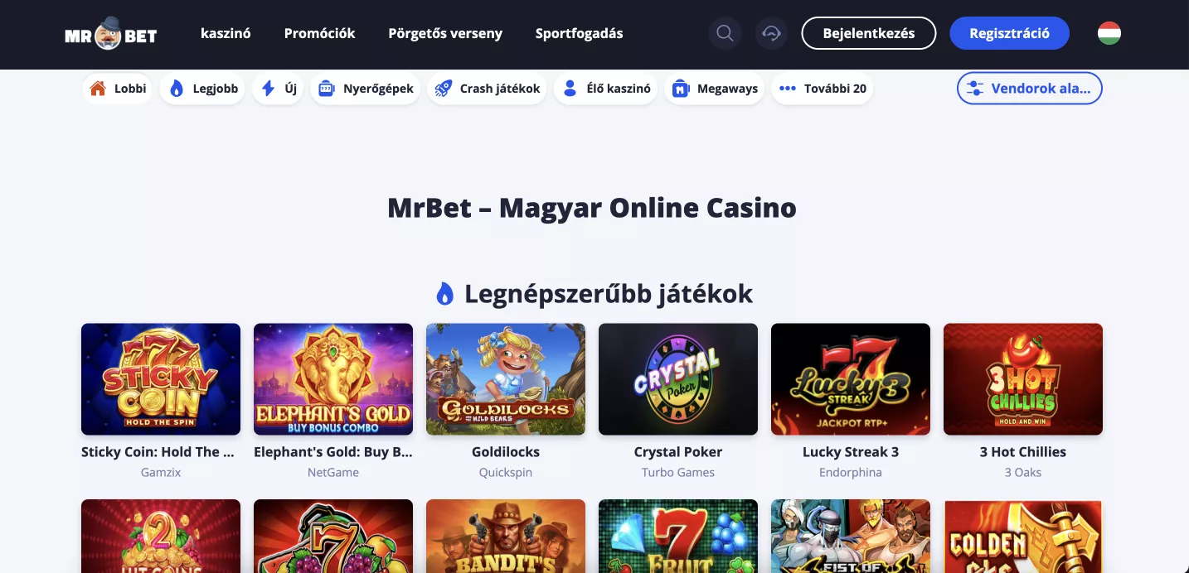Choose the Új lightning category
Viewport: 1189px width, 573px height.
(279, 89)
